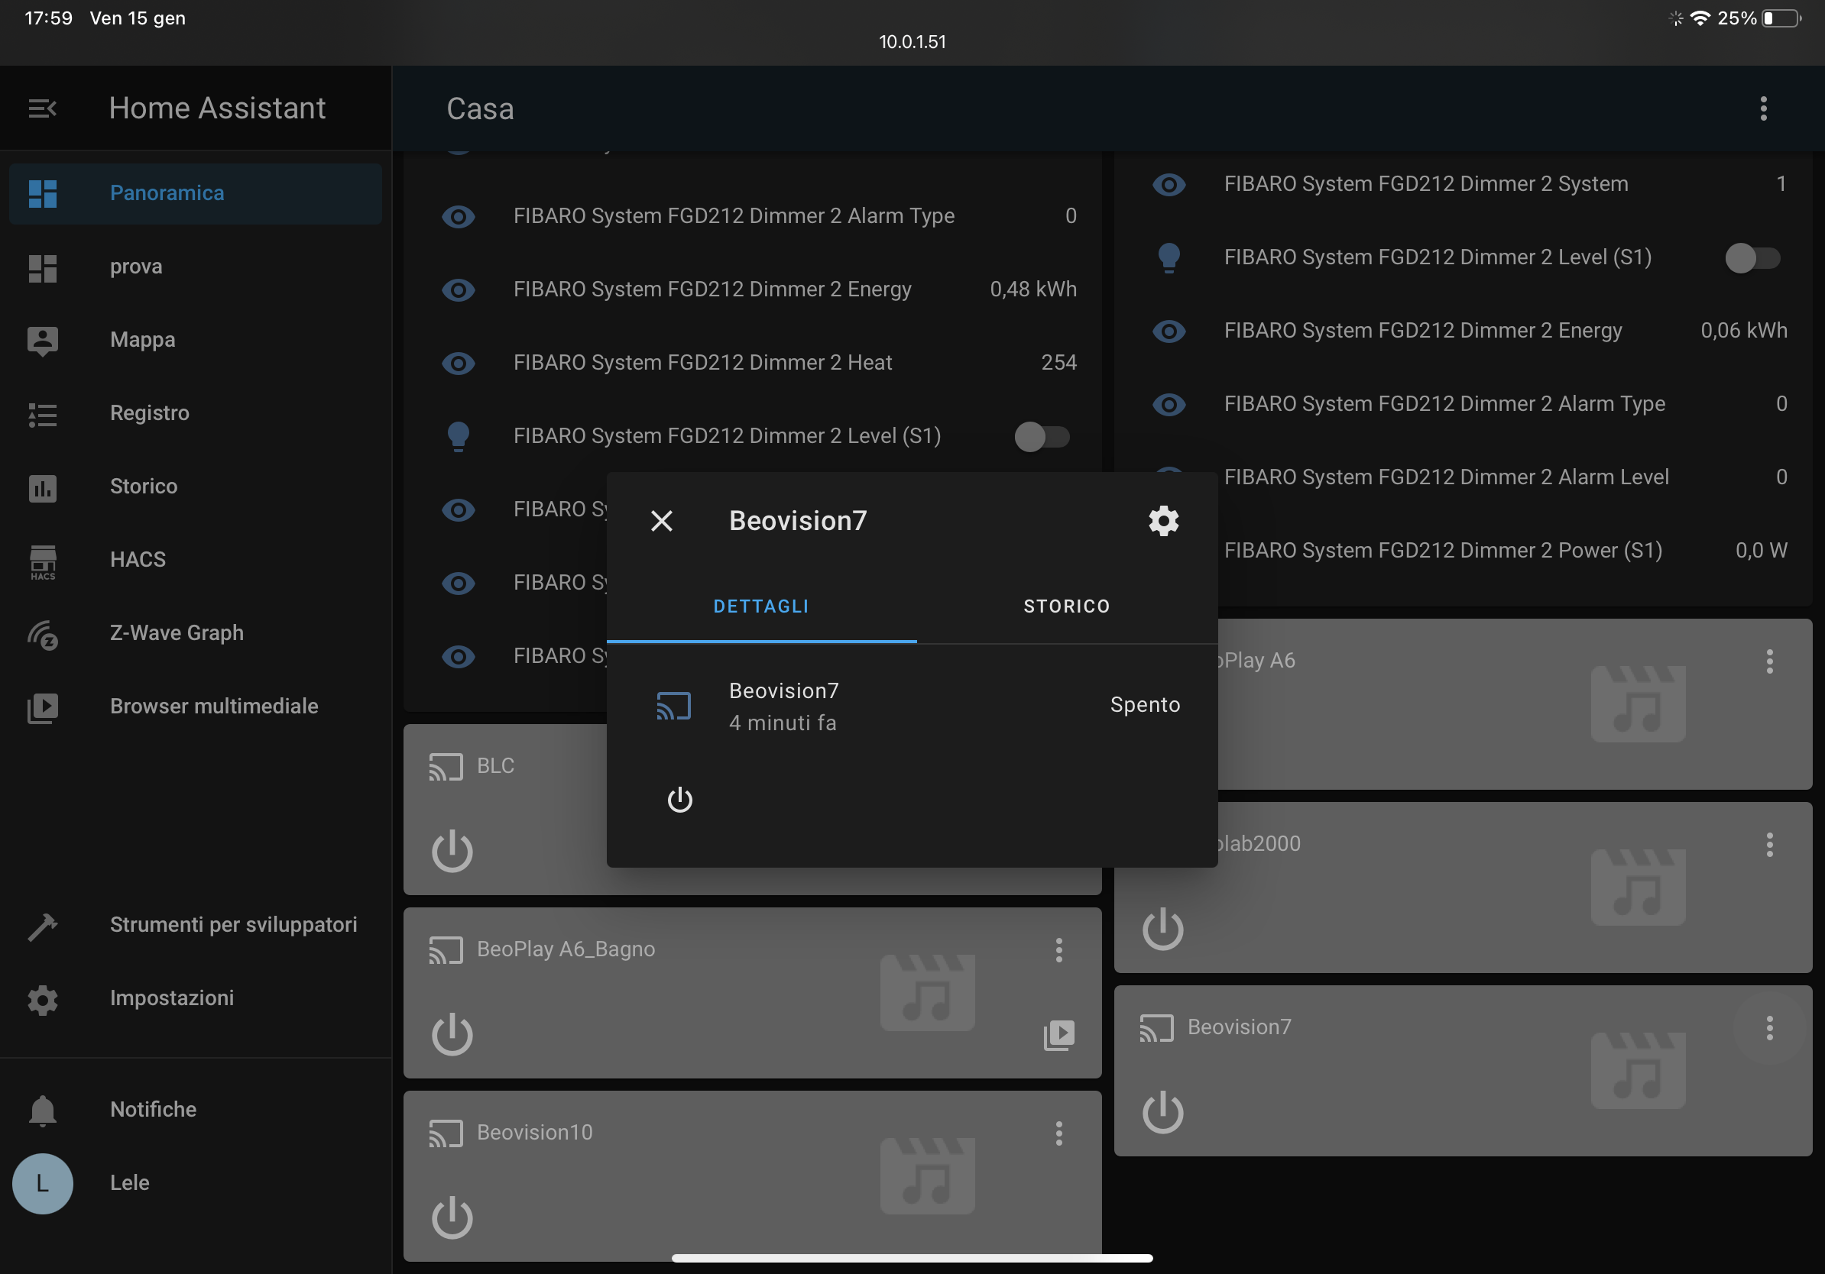Click media browse icon on BeoPlay A6_Bagno card
Image resolution: width=1825 pixels, height=1274 pixels.
pos(1058,1035)
